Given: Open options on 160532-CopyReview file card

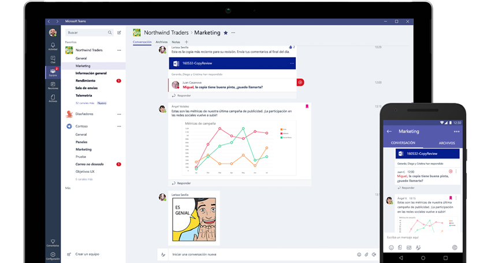Looking at the screenshot, I should click(x=292, y=64).
